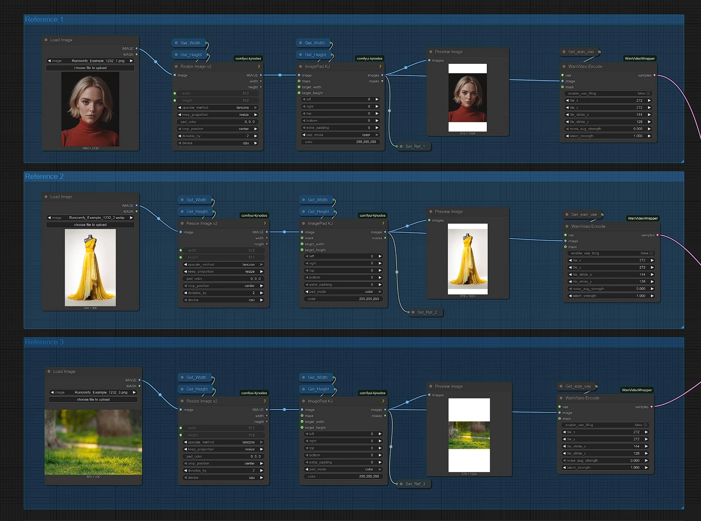Enable enable_vae_tiling in Reference 2 WanVideo Encode
Image resolution: width=701 pixels, height=521 pixels.
coord(611,253)
